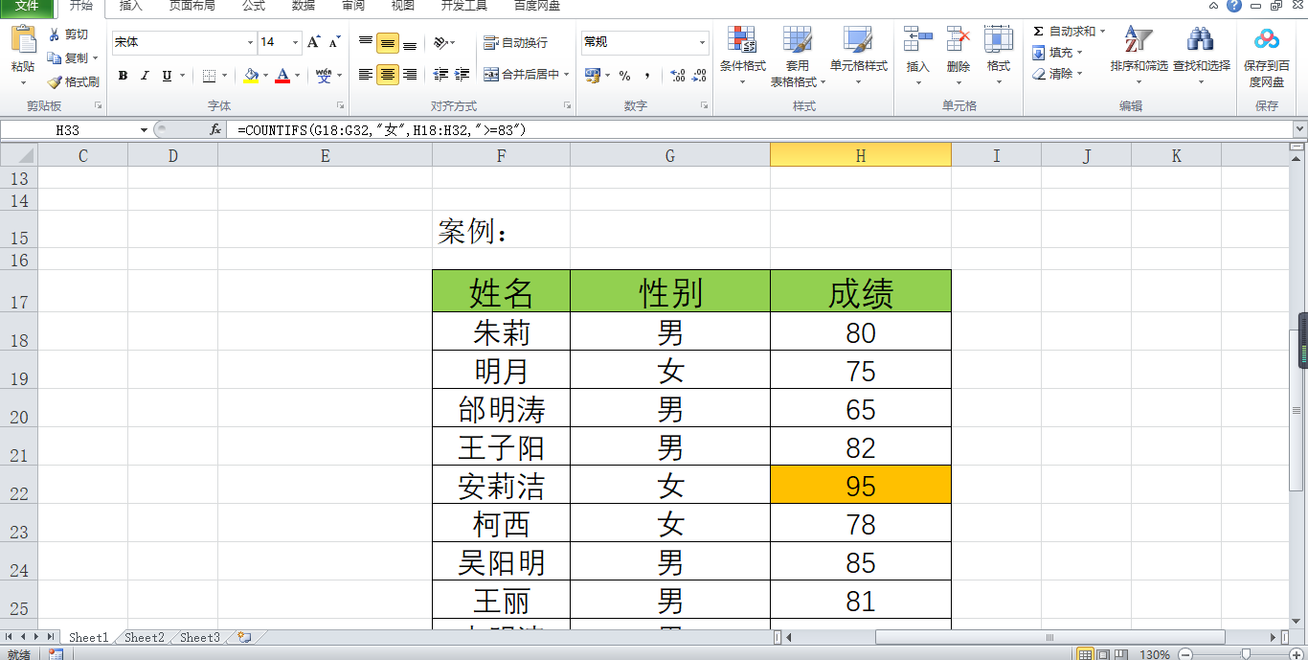Apply the yellow fill color bucket

pos(251,76)
